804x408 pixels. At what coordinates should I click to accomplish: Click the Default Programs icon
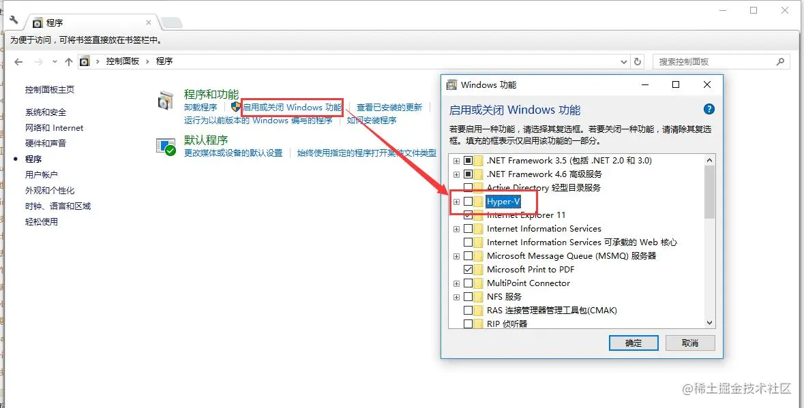click(166, 147)
